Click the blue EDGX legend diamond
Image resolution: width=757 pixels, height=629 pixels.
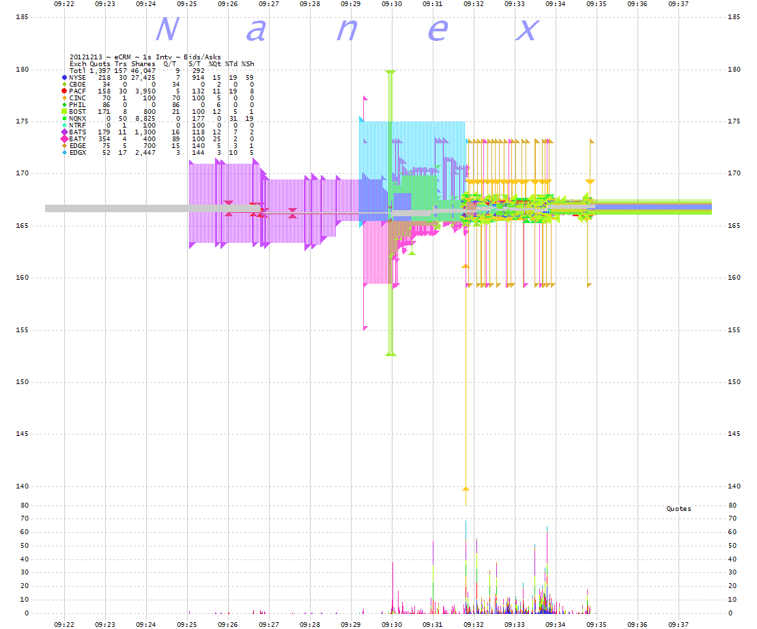(64, 152)
